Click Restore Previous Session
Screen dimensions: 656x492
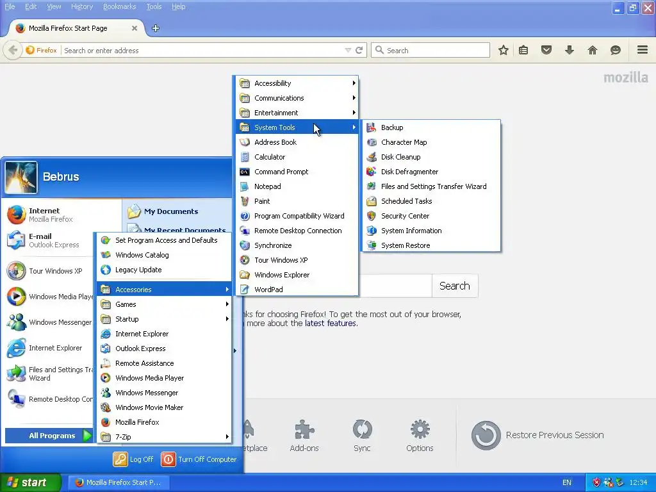pos(537,435)
